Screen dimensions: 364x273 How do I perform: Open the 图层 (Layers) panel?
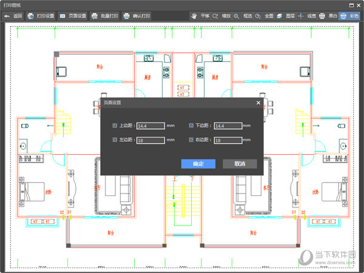pos(285,16)
